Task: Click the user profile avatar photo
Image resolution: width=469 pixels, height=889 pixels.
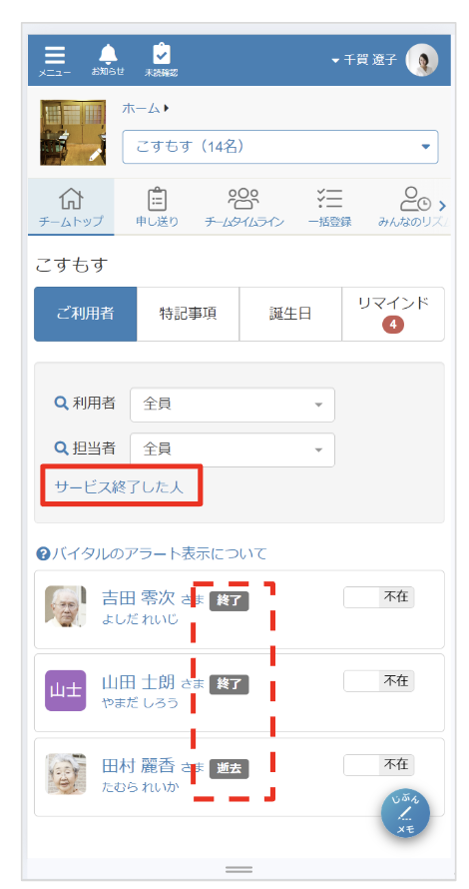Action: [x=422, y=60]
